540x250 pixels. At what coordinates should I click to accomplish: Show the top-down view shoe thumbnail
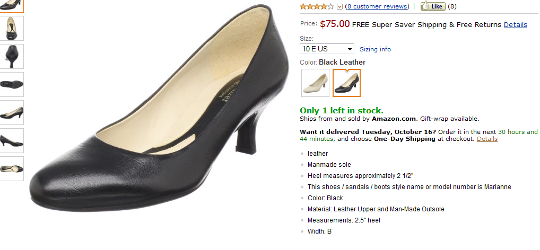pyautogui.click(x=12, y=28)
